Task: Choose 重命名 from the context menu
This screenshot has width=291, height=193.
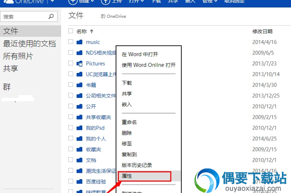Action: click(129, 122)
